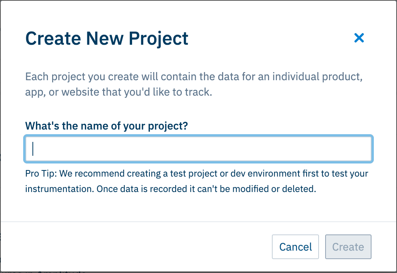Click the Create button
The image size is (397, 273).
pos(348,247)
